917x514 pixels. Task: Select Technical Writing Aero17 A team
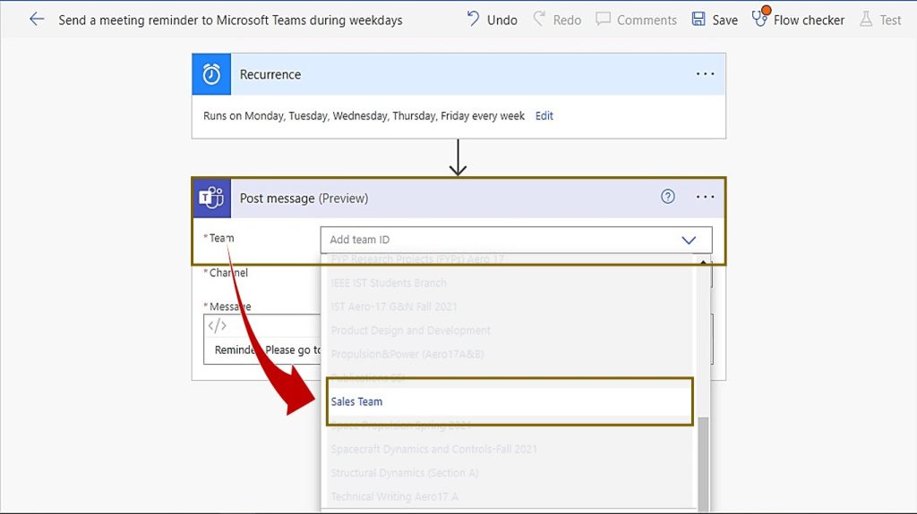point(394,496)
